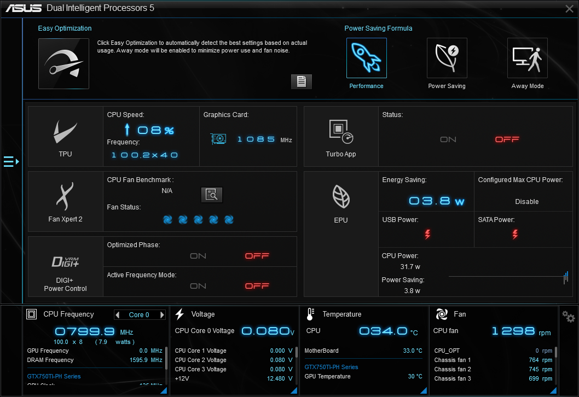Viewport: 579px width, 397px height.
Task: Turn Turbo App status ON
Action: [448, 139]
